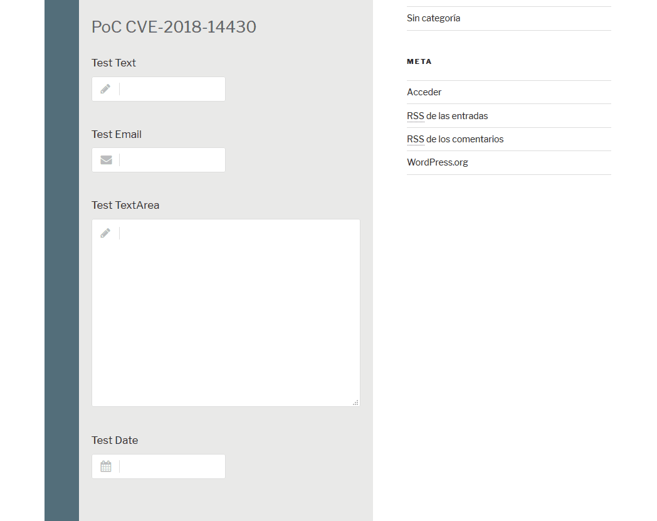Screen dimensions: 657x521
Task: Click the calendar icon in Test Date field
Action: (x=106, y=466)
